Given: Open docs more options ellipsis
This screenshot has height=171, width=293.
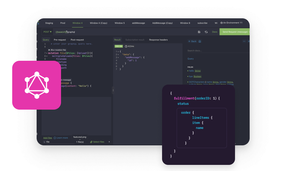Looking at the screenshot, I should (x=244, y=41).
